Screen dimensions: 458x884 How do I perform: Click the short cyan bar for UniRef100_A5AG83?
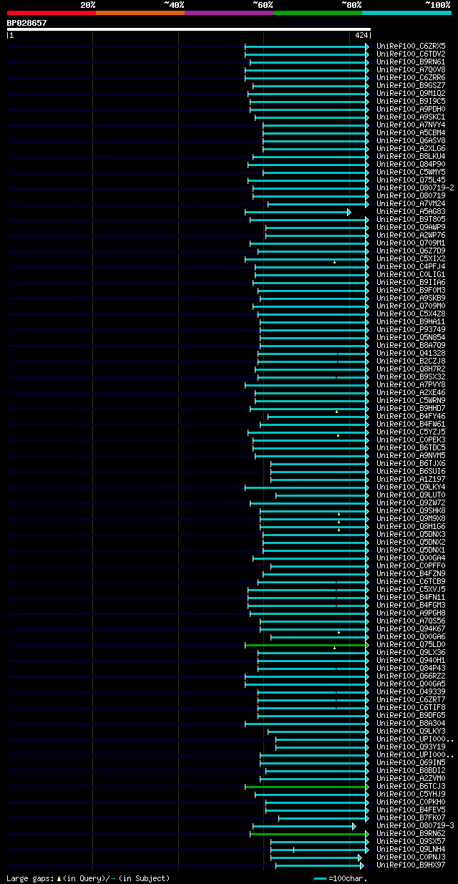tap(298, 212)
